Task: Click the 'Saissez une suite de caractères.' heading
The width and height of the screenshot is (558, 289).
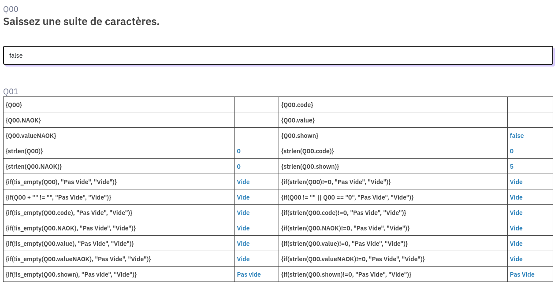Action: (x=81, y=22)
